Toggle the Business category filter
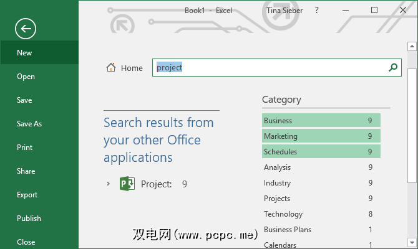 click(x=321, y=121)
